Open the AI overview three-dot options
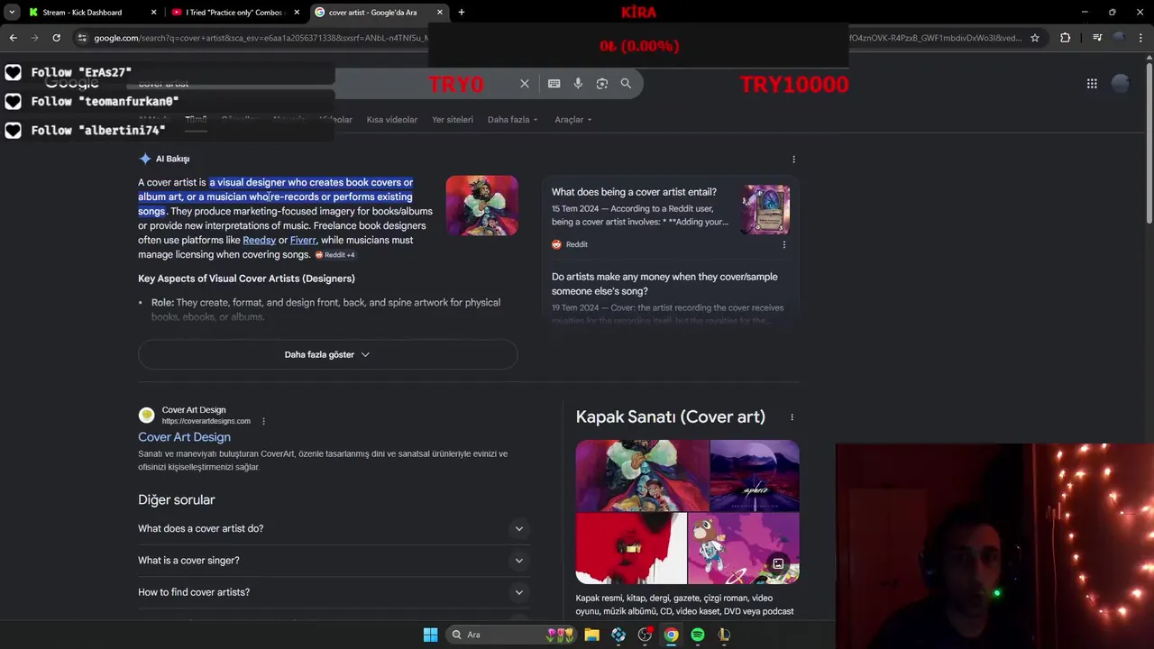Viewport: 1154px width, 649px height. 793,159
